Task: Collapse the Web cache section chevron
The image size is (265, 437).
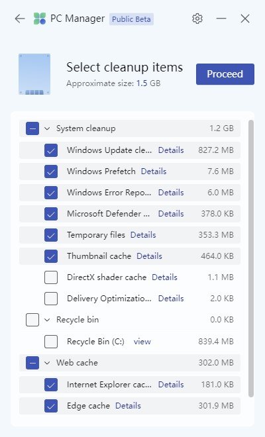Action: 47,363
